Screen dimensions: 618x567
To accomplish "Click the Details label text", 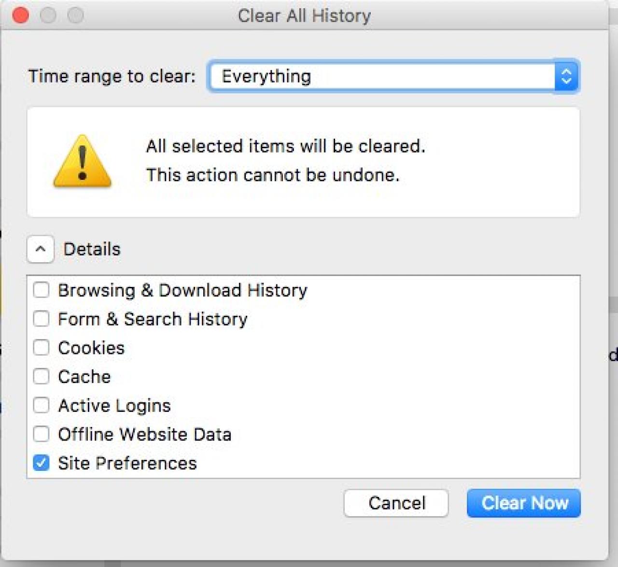I will pyautogui.click(x=92, y=249).
